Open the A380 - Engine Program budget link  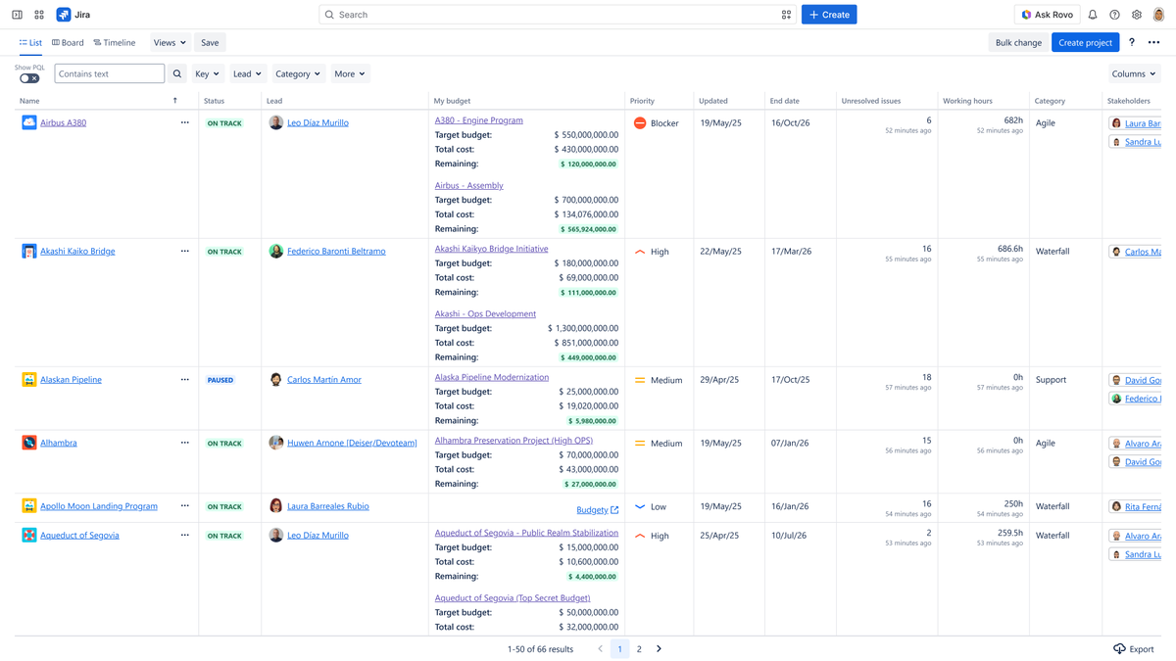(x=478, y=120)
